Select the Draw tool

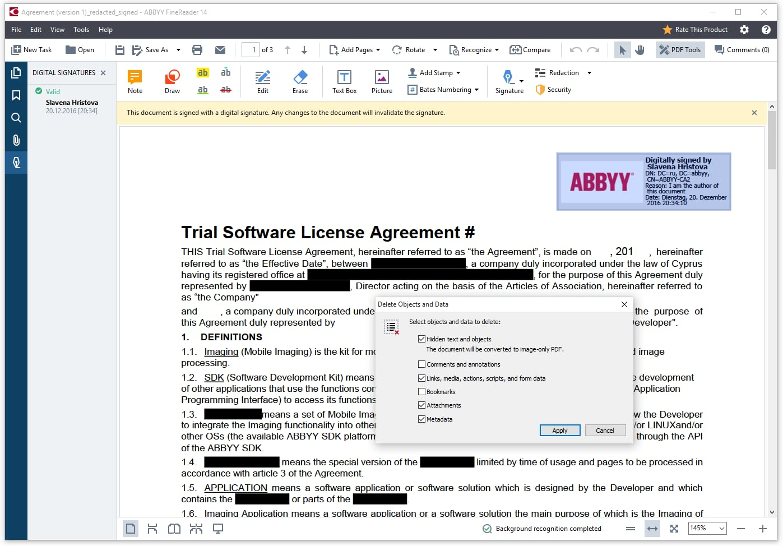(x=172, y=80)
